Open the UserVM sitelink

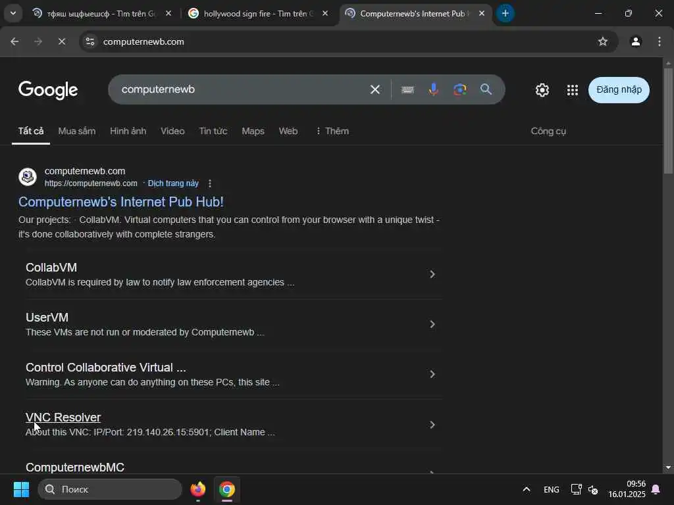(47, 318)
